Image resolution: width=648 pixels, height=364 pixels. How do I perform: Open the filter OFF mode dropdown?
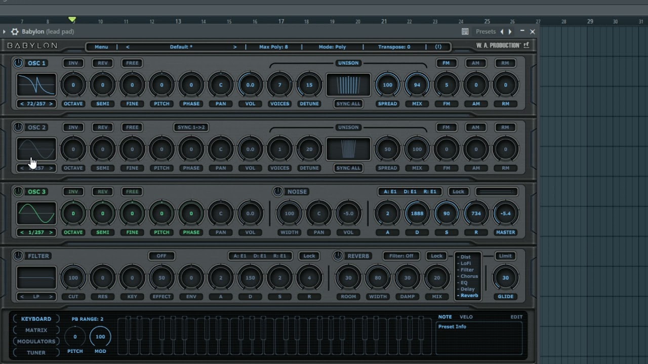pos(161,256)
